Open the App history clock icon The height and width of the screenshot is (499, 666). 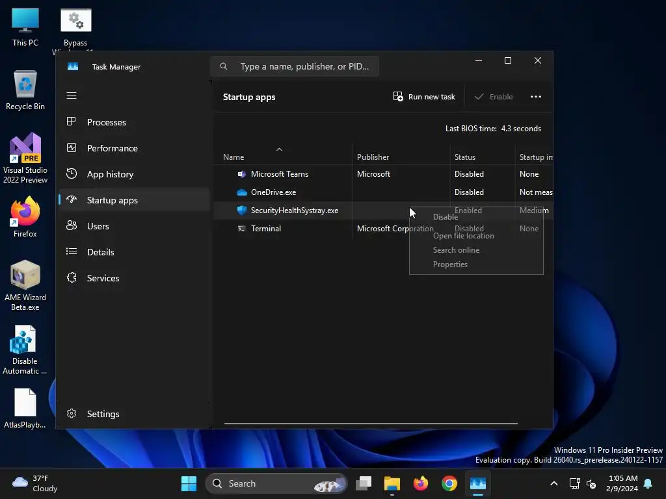click(72, 173)
